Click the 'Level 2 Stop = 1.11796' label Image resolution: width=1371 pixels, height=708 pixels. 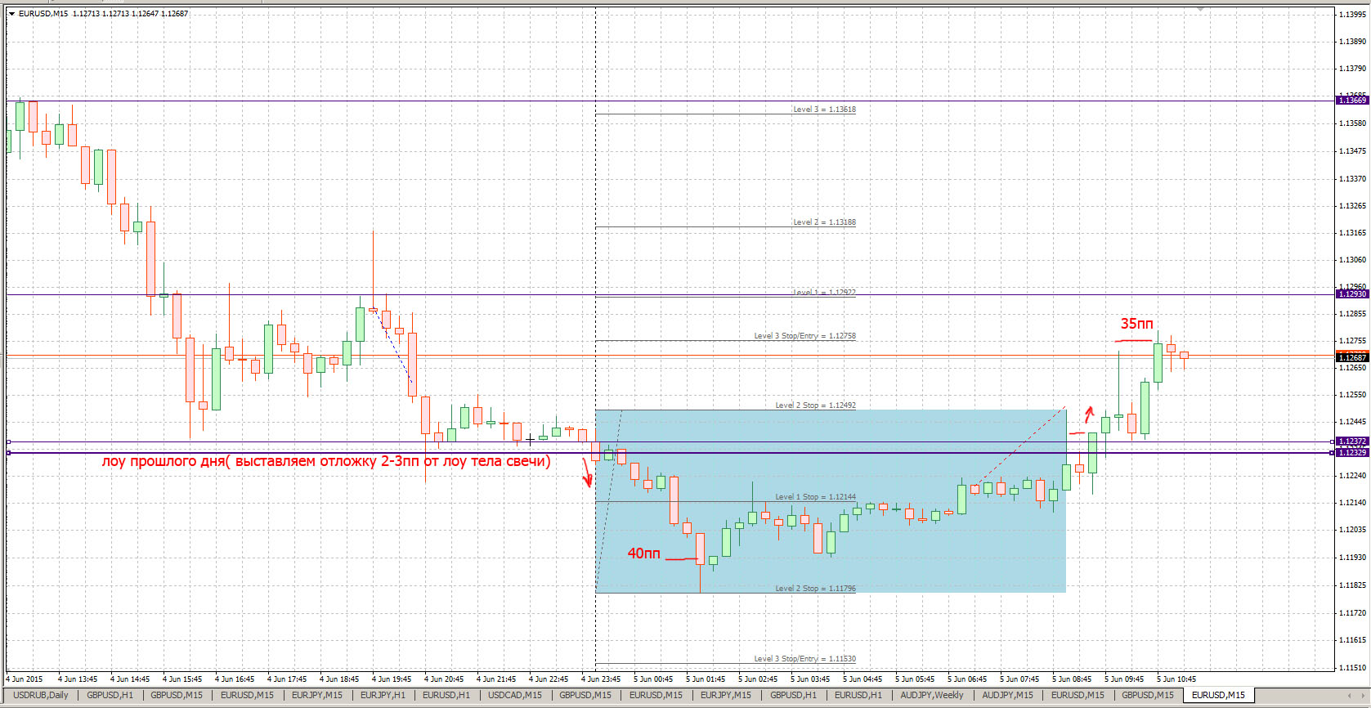pos(815,588)
